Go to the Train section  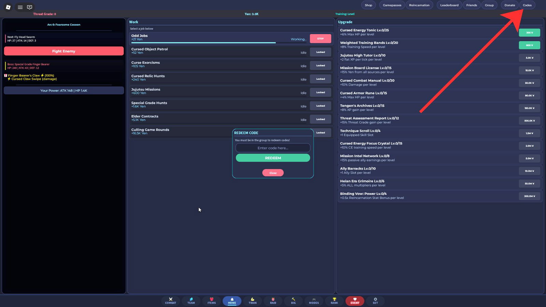pos(253,301)
